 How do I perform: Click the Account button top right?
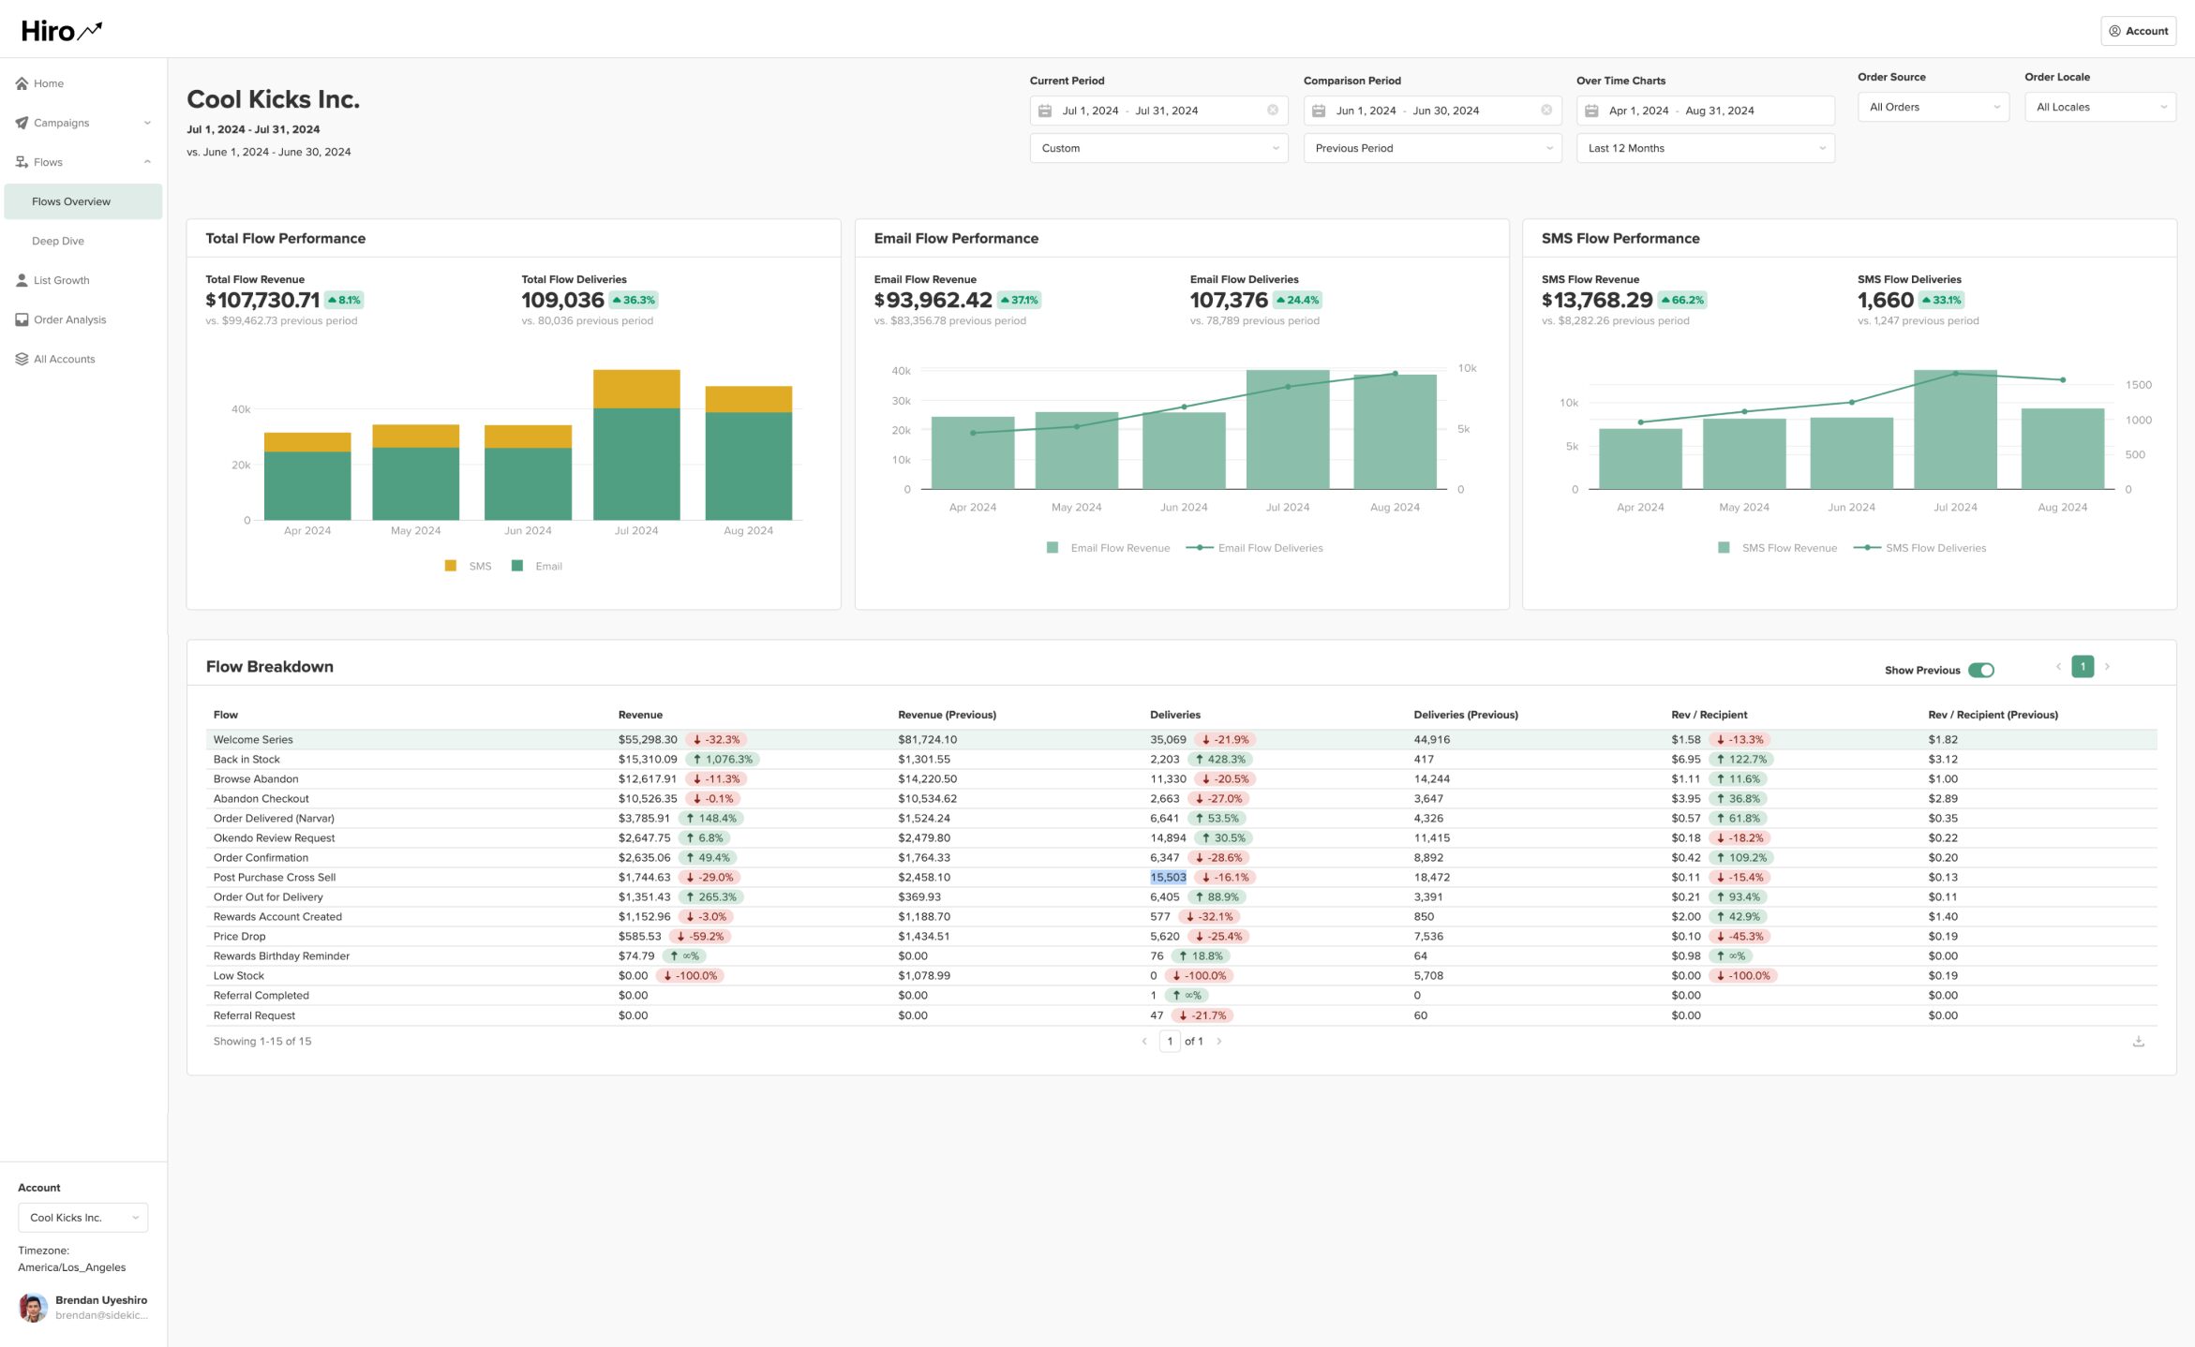click(x=2137, y=31)
